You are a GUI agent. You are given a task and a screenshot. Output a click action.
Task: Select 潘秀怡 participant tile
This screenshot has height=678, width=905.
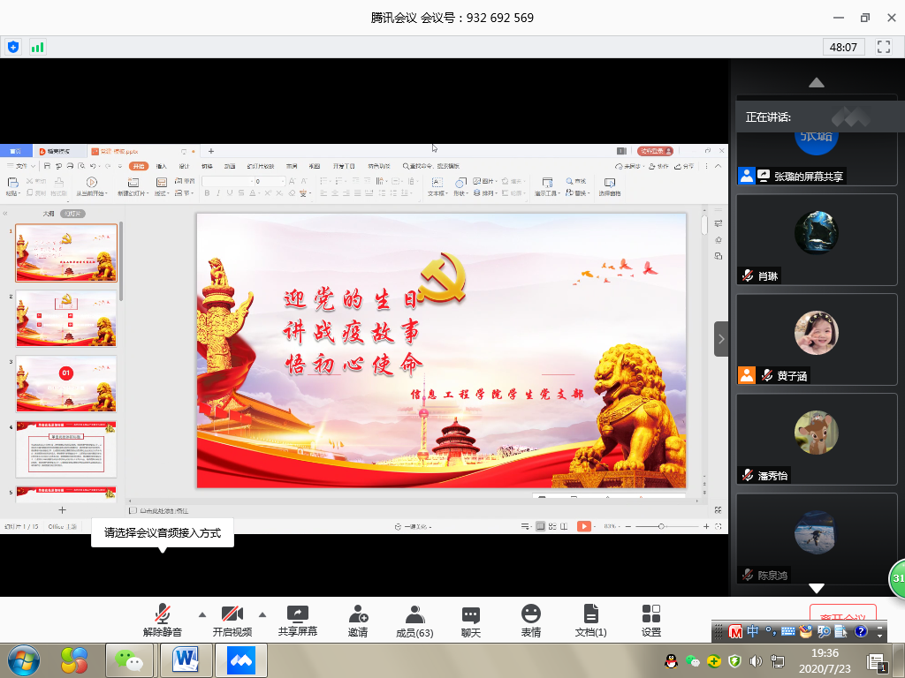click(x=817, y=439)
